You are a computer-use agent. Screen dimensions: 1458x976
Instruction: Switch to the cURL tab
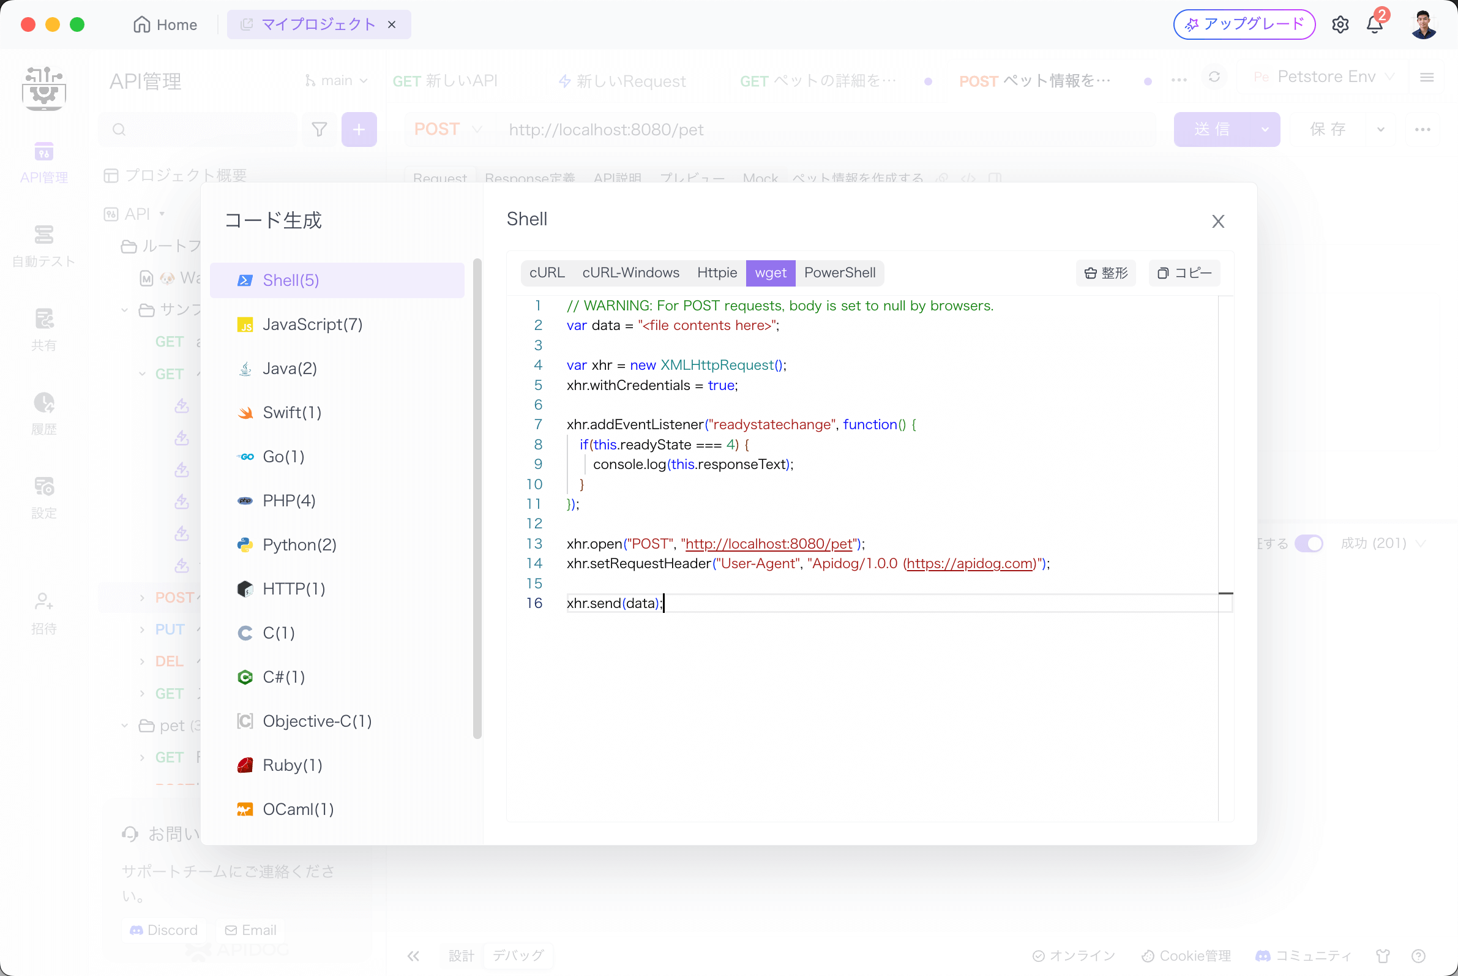pyautogui.click(x=547, y=272)
